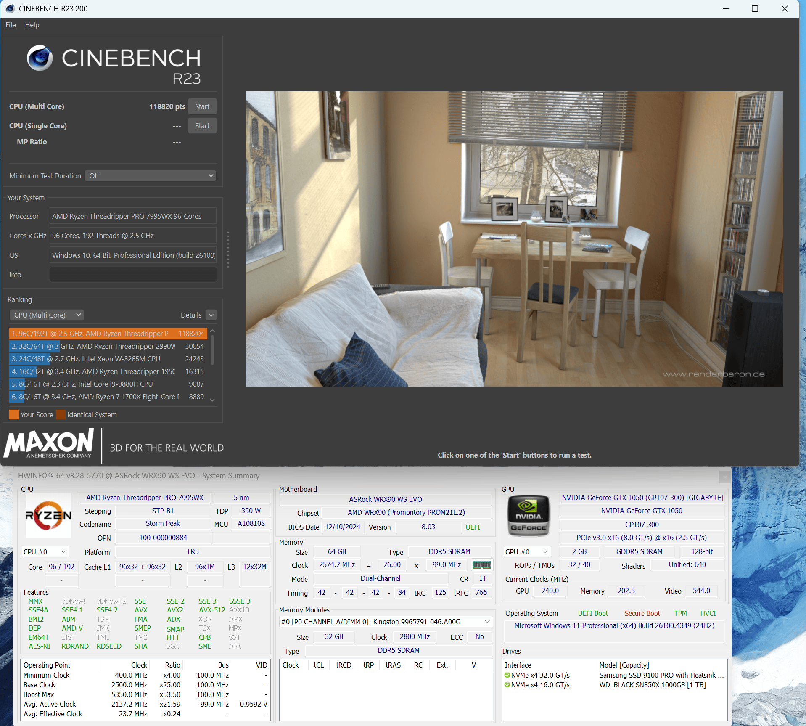Click the Cinebench title bar app icon

point(10,8)
